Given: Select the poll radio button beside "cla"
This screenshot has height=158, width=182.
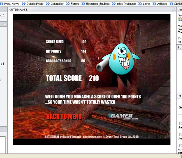Looking at the screenshot, I should tap(180, 123).
